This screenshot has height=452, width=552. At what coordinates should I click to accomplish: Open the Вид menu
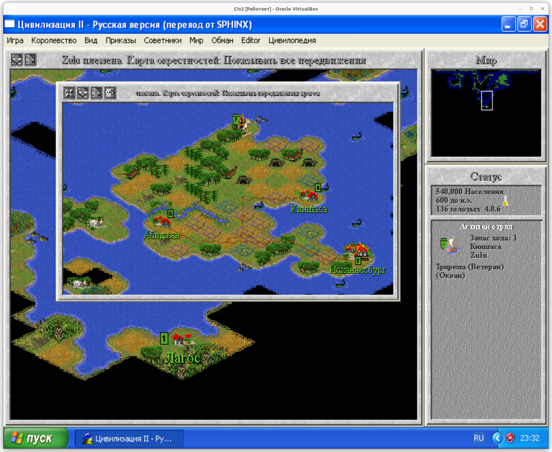(x=91, y=41)
